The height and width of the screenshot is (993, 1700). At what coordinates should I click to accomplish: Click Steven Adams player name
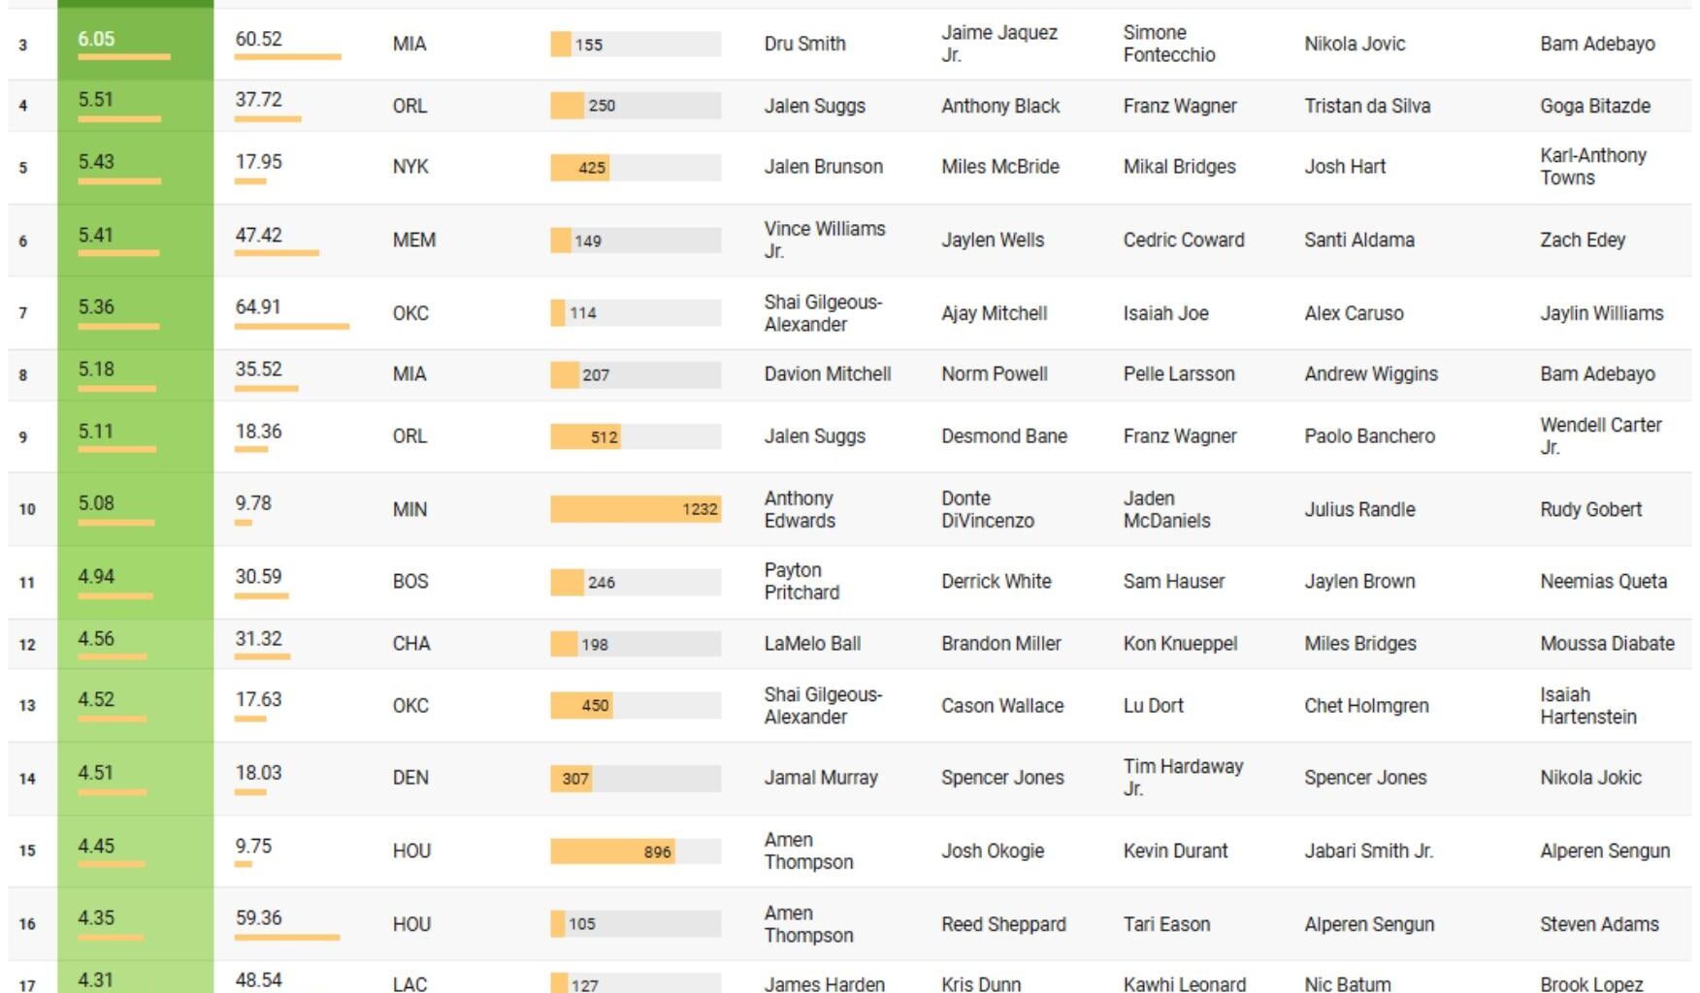pos(1599,925)
